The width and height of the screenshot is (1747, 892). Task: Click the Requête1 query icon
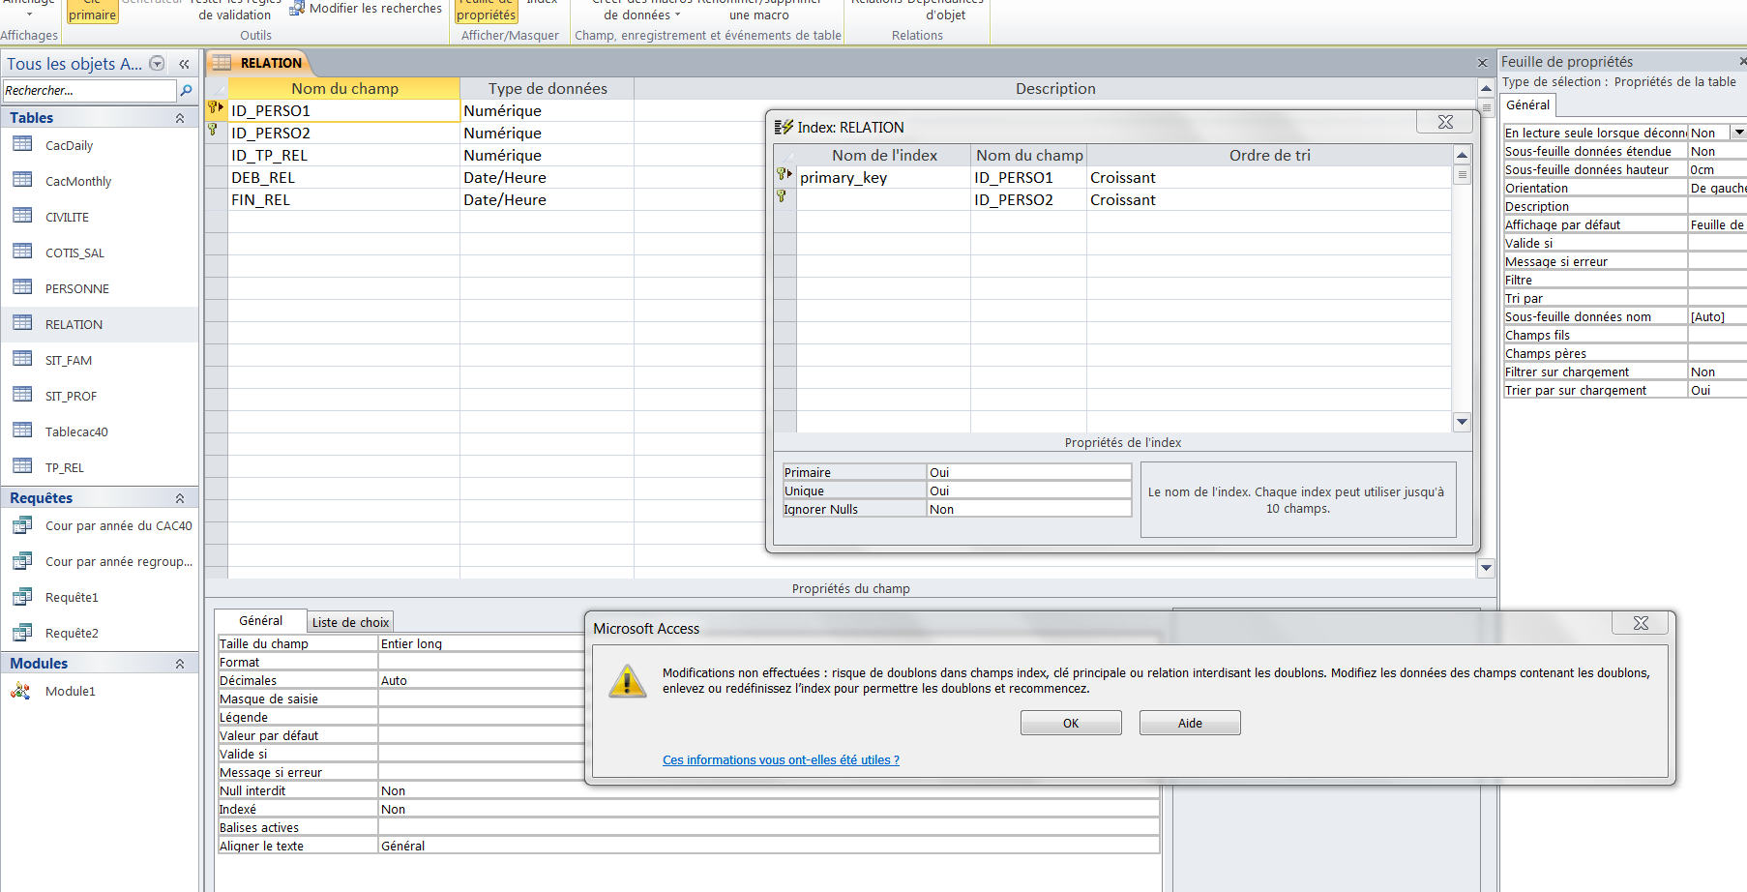[22, 597]
